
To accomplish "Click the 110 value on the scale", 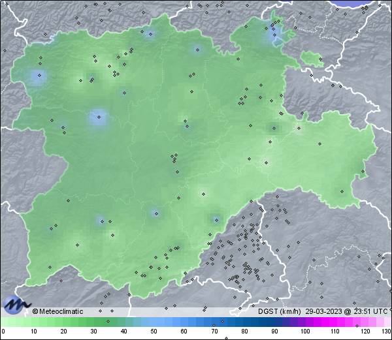I will (335, 332).
